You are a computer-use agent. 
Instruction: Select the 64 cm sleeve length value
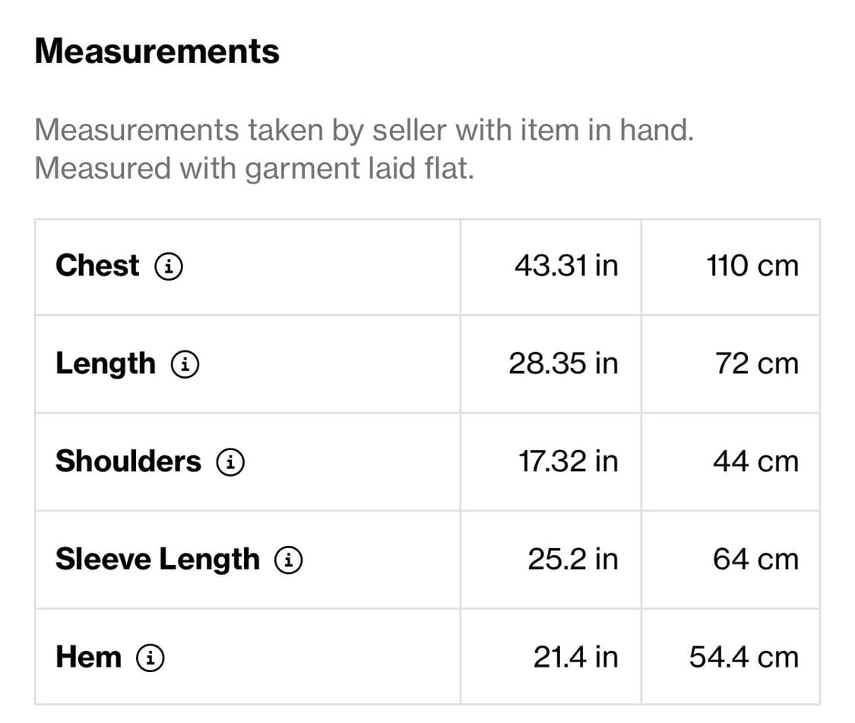(x=755, y=560)
